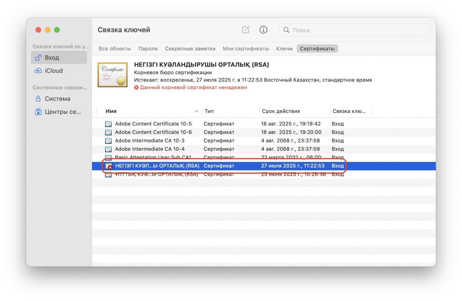
Task: Select НЕГІЗГІ КУӘЛ...ЫҚ ОРТАЛЫҚ (RSA) in the list
Action: 264,166
